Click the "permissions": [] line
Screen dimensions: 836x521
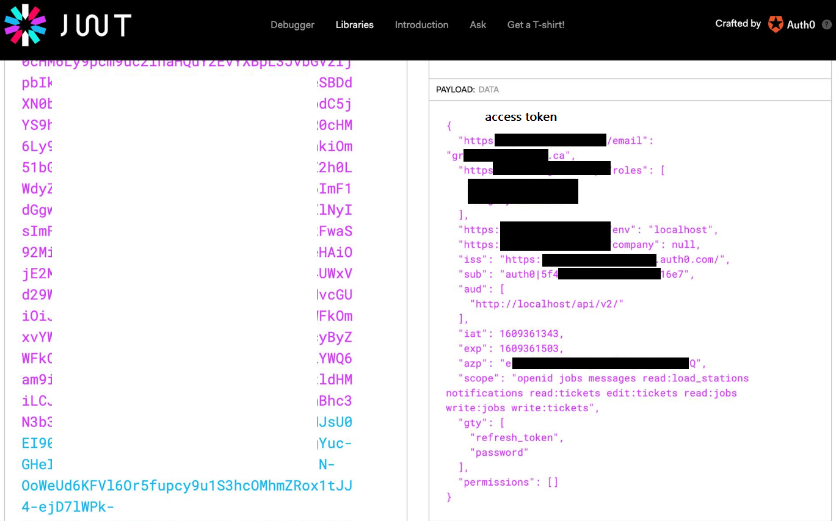click(509, 482)
